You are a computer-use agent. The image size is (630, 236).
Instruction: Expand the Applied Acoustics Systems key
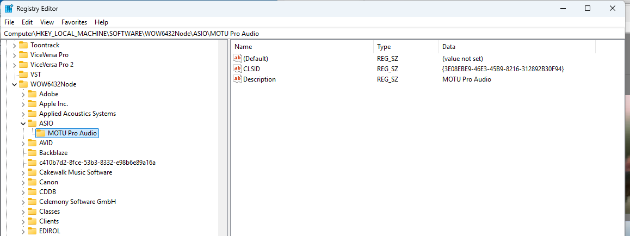23,114
